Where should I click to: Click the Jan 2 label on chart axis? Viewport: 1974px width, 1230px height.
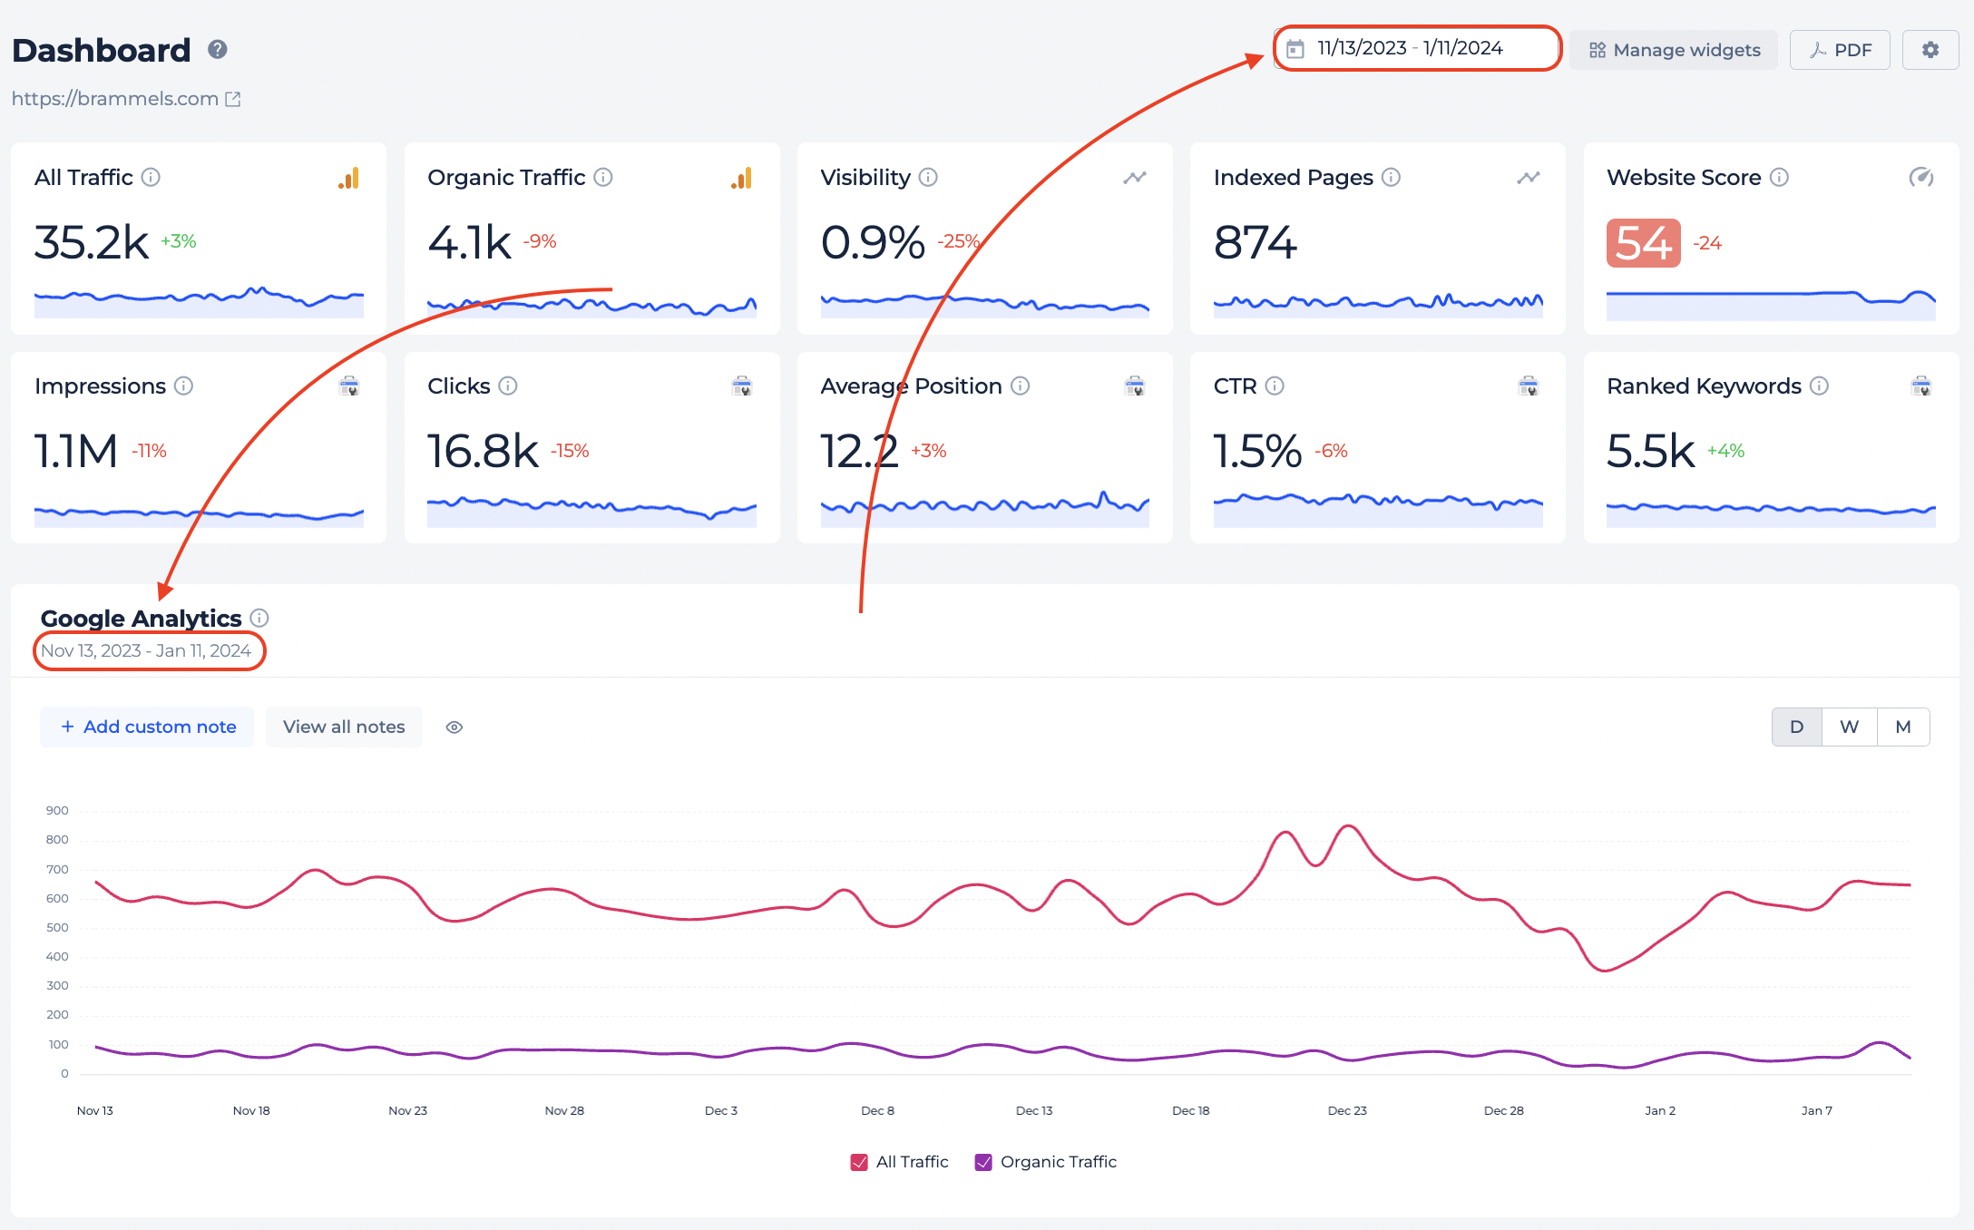tap(1660, 1110)
